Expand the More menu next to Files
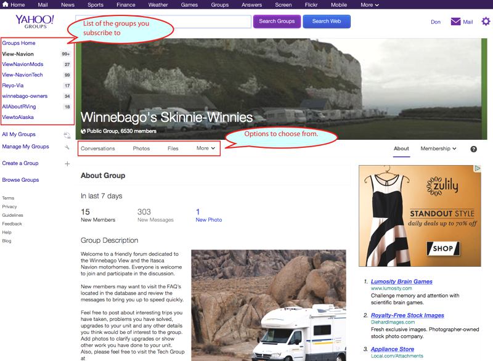The width and height of the screenshot is (493, 361). (x=205, y=148)
